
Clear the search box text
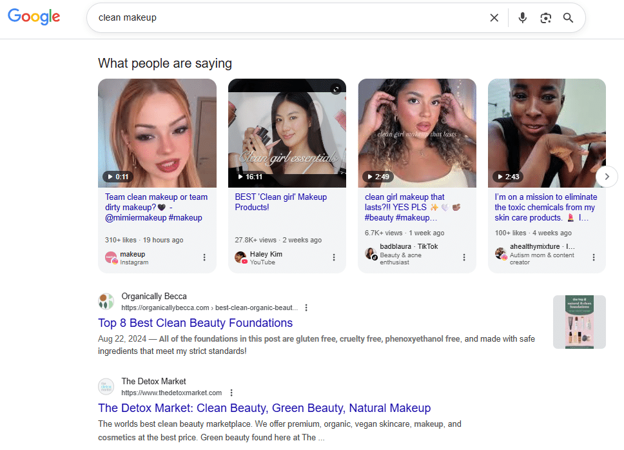click(494, 18)
